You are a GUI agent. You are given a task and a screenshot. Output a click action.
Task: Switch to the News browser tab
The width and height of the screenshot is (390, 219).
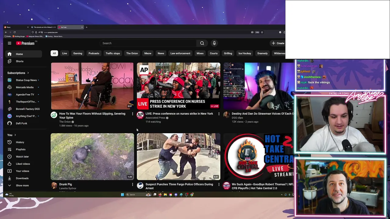(16, 27)
